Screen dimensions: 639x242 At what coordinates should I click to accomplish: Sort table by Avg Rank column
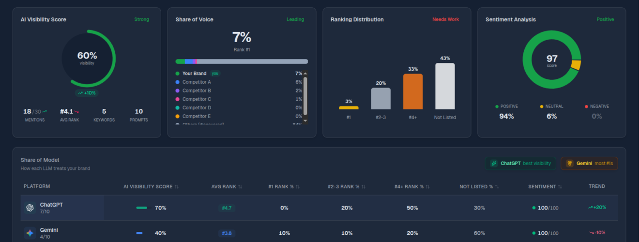240,186
